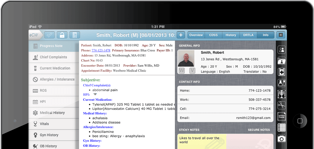Tap the Vitals stethoscope icon
This screenshot has height=149, width=314.
pos(35,124)
